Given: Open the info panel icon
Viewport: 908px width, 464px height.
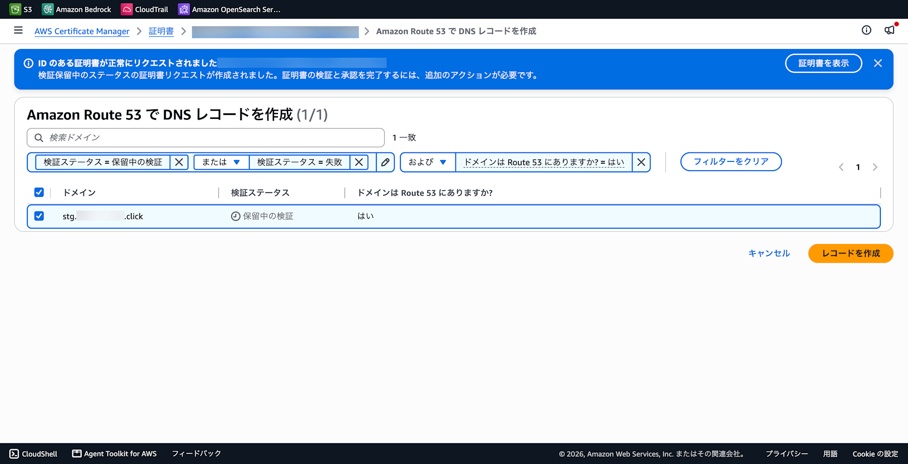Looking at the screenshot, I should pos(866,30).
